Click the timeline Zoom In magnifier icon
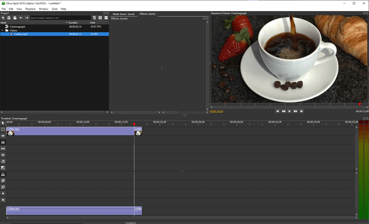The height and width of the screenshot is (224, 369). click(x=3, y=181)
